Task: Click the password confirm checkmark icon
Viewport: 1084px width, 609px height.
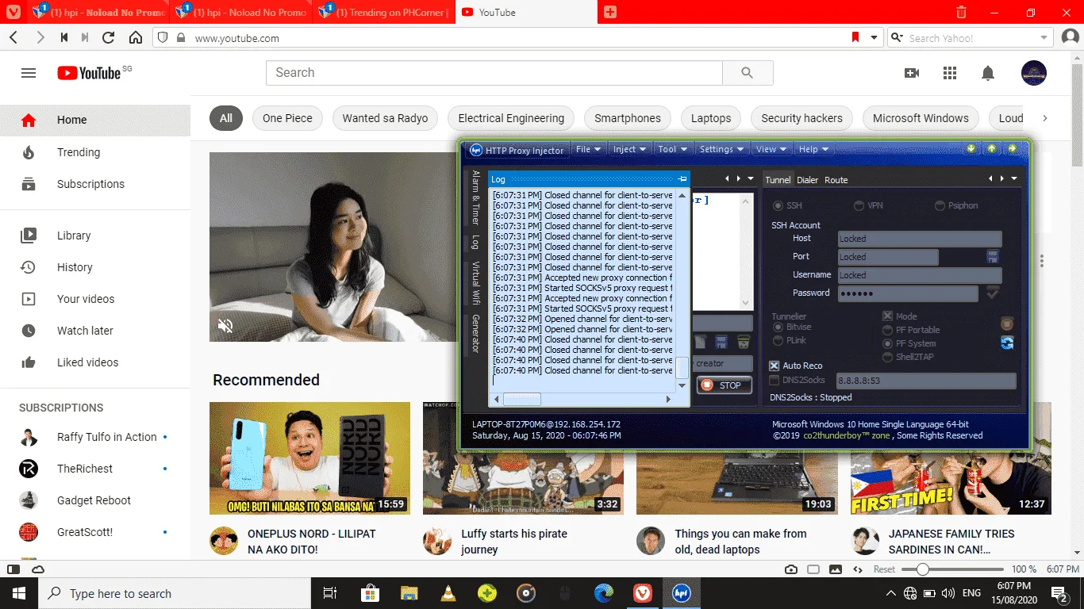Action: click(993, 293)
